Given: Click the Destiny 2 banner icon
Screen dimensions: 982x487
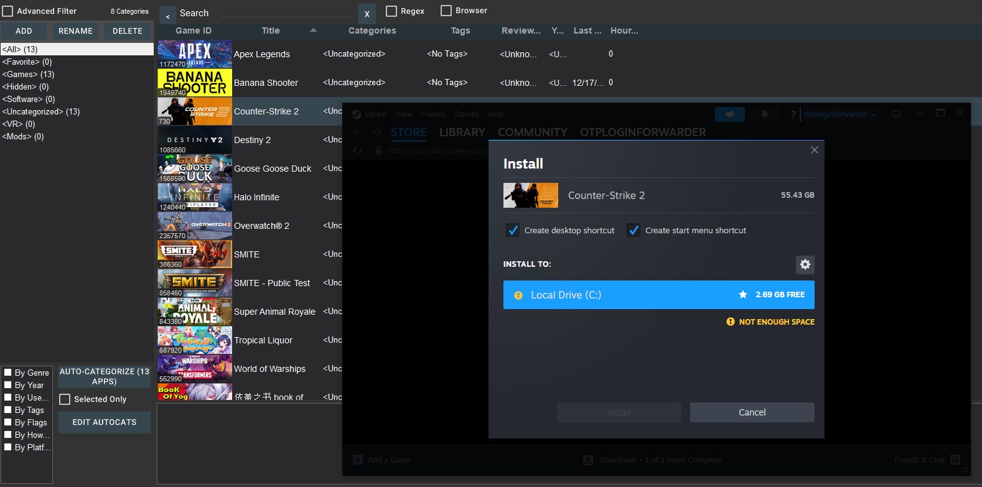Looking at the screenshot, I should (195, 140).
